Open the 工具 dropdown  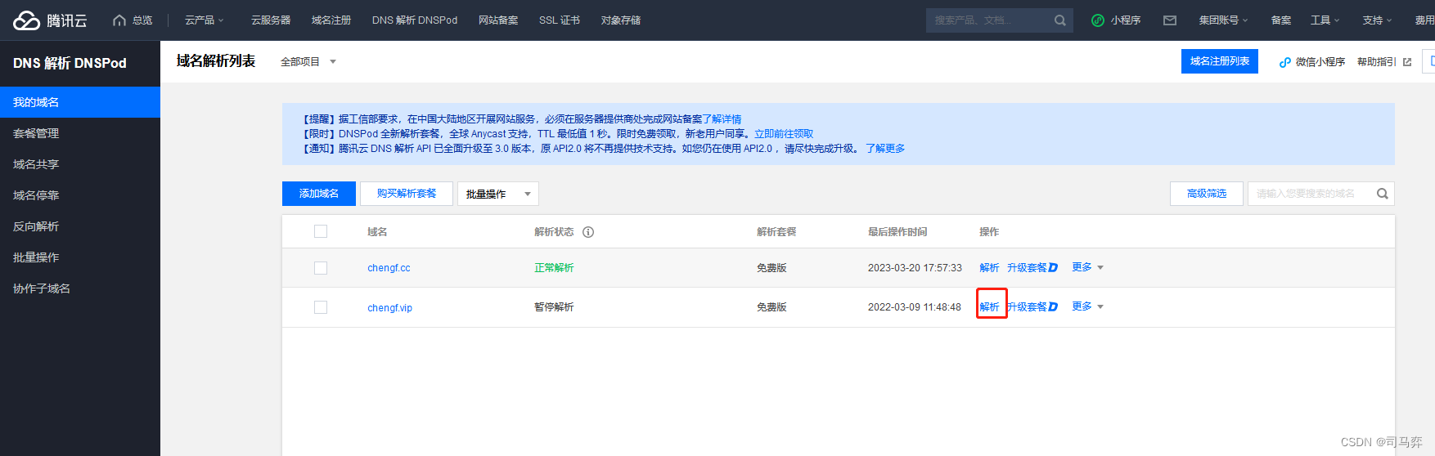point(1325,20)
